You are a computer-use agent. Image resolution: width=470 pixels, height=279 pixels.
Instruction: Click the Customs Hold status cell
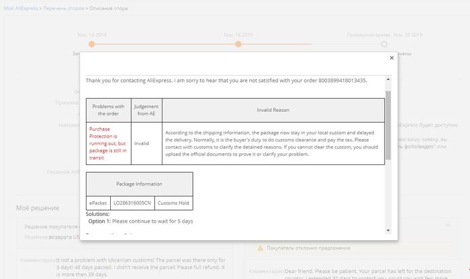pyautogui.click(x=174, y=203)
